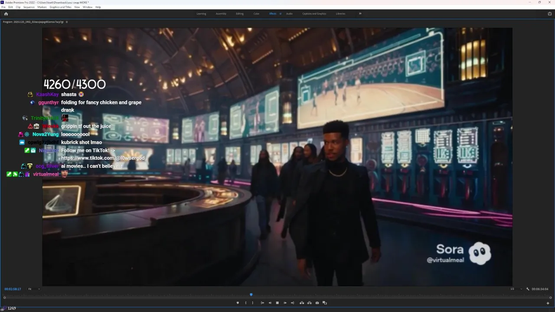Add a marker with the marker button
Viewport: 555px width, 312px height.
238,303
